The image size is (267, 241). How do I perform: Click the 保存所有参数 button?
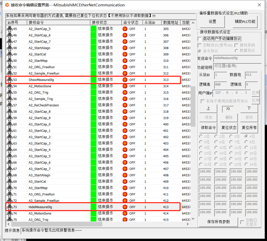click(219, 222)
